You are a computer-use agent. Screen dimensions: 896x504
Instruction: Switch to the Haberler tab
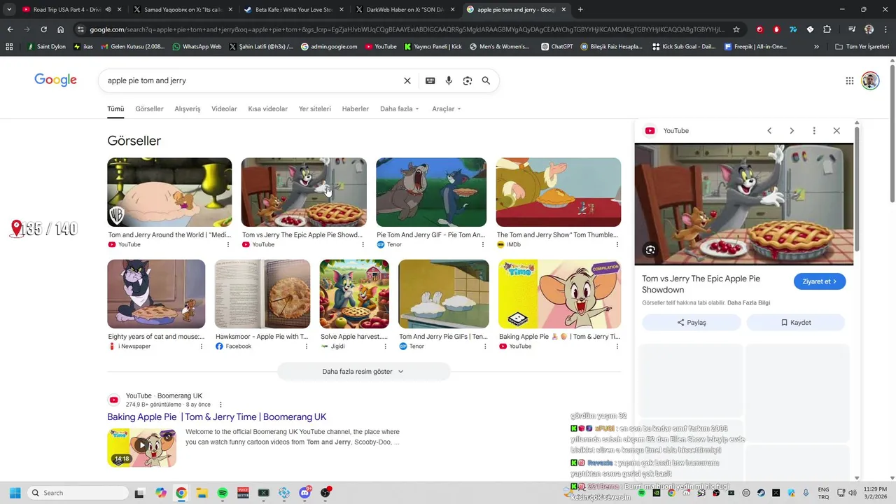[355, 108]
